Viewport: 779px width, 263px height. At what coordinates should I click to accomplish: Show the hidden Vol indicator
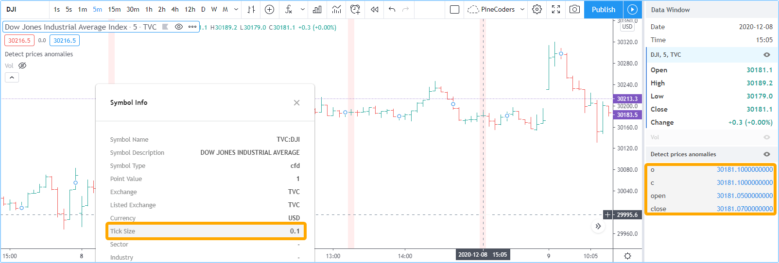[22, 66]
